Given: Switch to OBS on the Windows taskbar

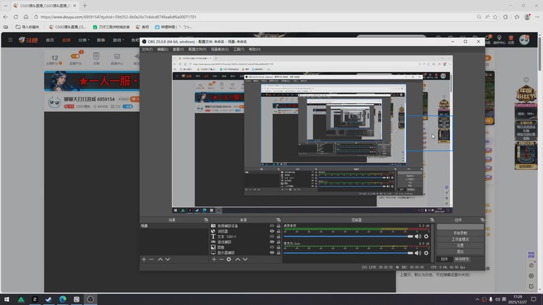Looking at the screenshot, I should pyautogui.click(x=90, y=299).
